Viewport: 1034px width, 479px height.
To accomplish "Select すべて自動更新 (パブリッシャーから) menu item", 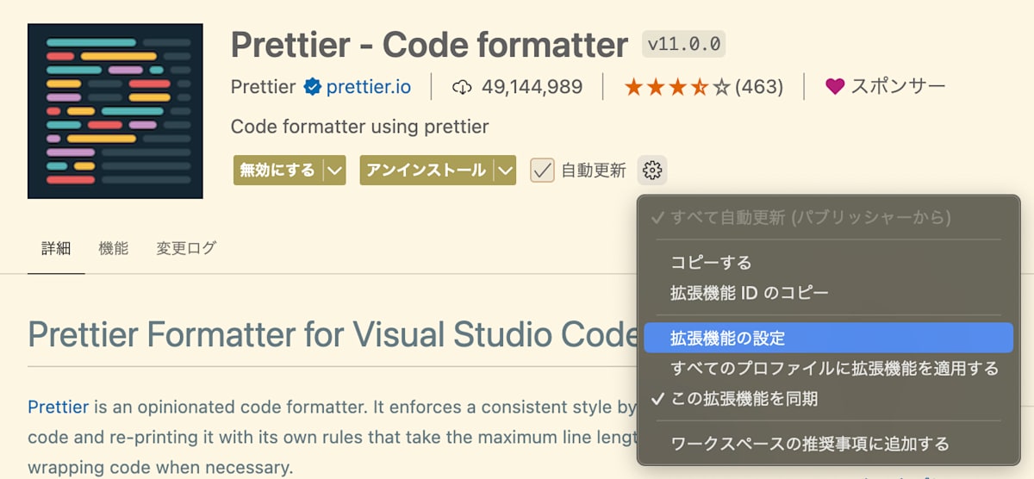I will click(828, 217).
